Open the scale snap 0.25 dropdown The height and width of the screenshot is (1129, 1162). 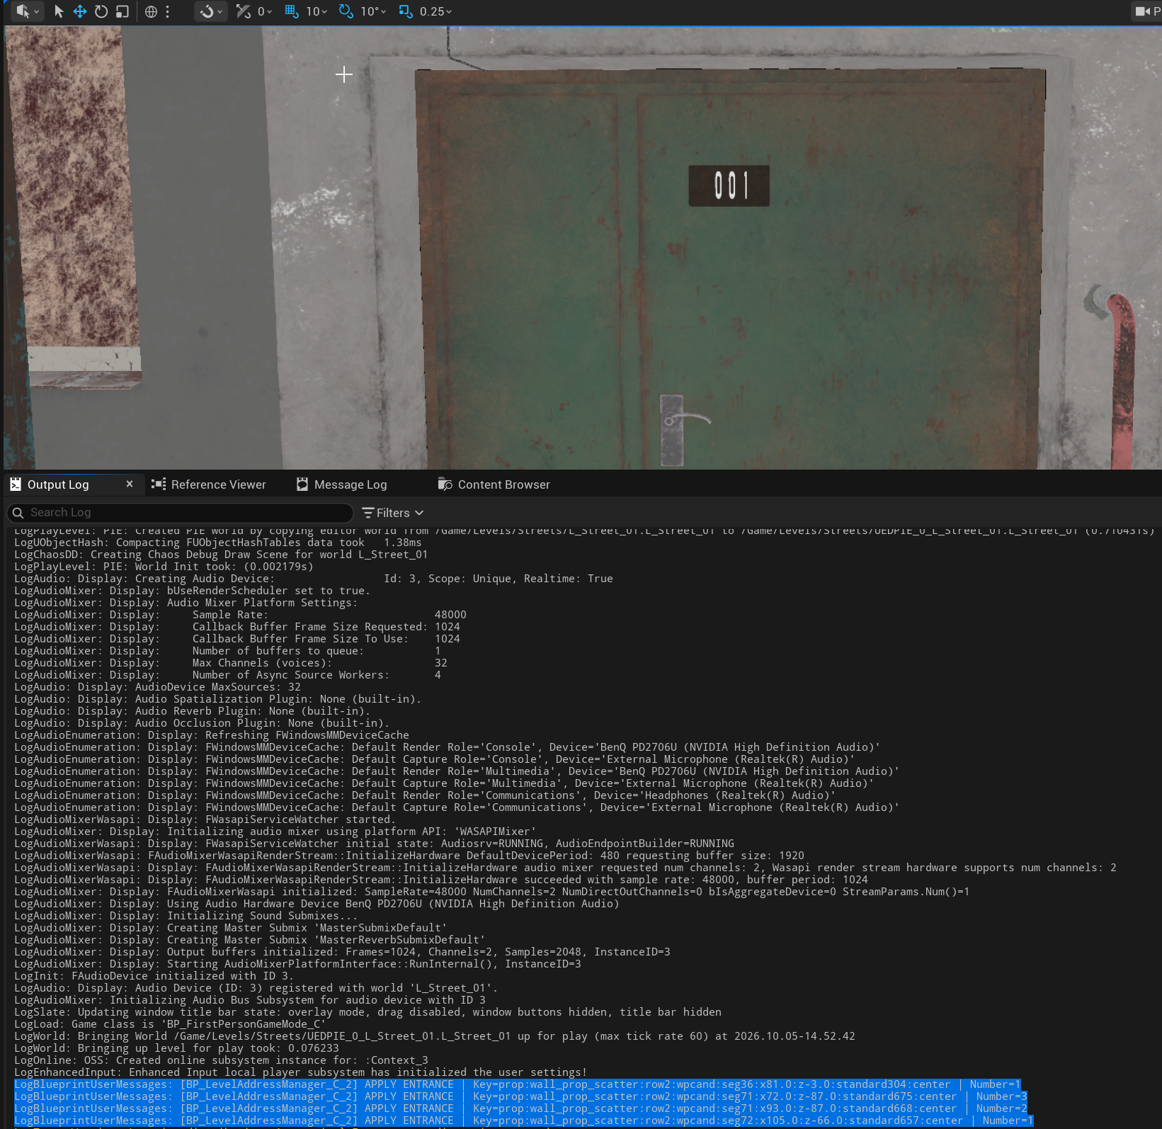pyautogui.click(x=435, y=11)
